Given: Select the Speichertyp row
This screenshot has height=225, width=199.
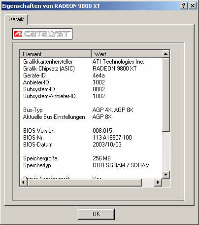Looking at the screenshot, I should pos(91,165).
